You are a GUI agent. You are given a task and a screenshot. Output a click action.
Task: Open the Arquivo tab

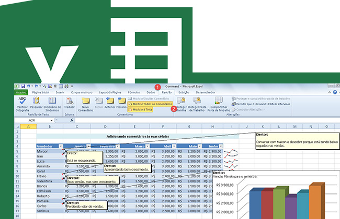pyautogui.click(x=21, y=92)
